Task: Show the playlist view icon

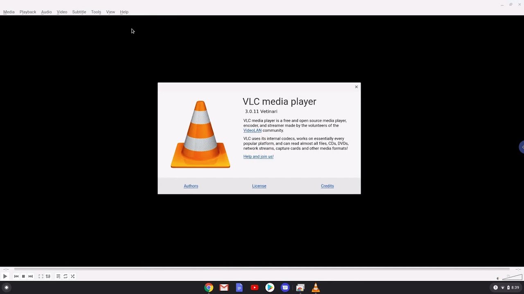Action: tap(58, 276)
